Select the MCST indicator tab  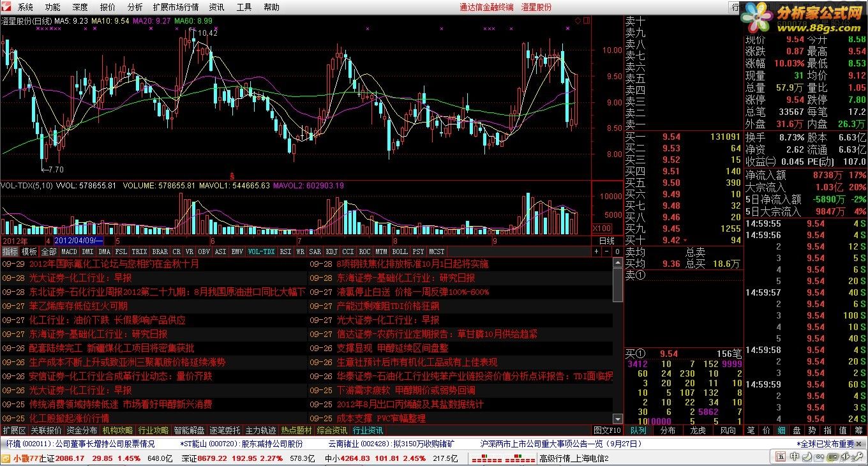(437, 252)
